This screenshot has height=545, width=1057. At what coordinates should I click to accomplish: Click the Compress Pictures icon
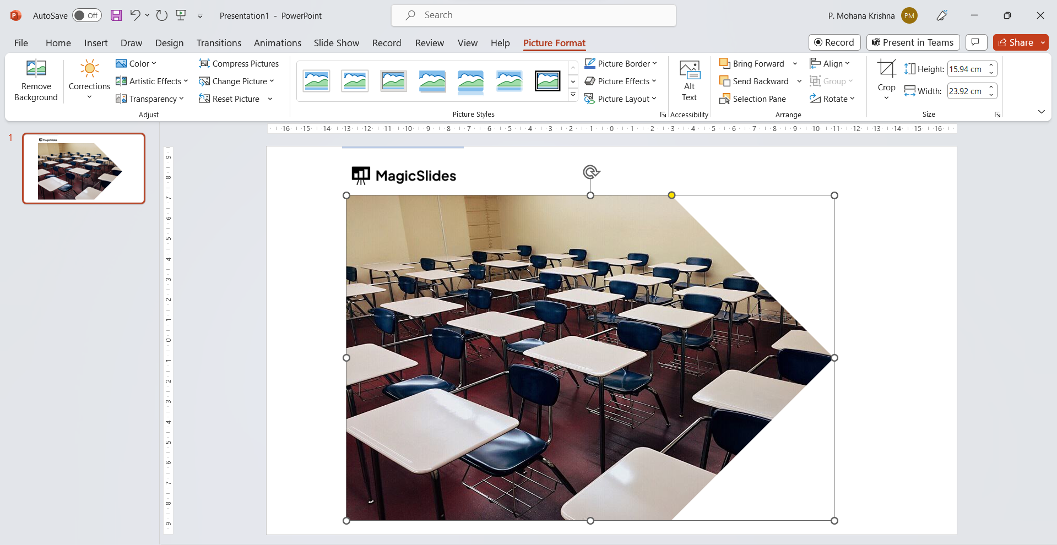pyautogui.click(x=204, y=63)
